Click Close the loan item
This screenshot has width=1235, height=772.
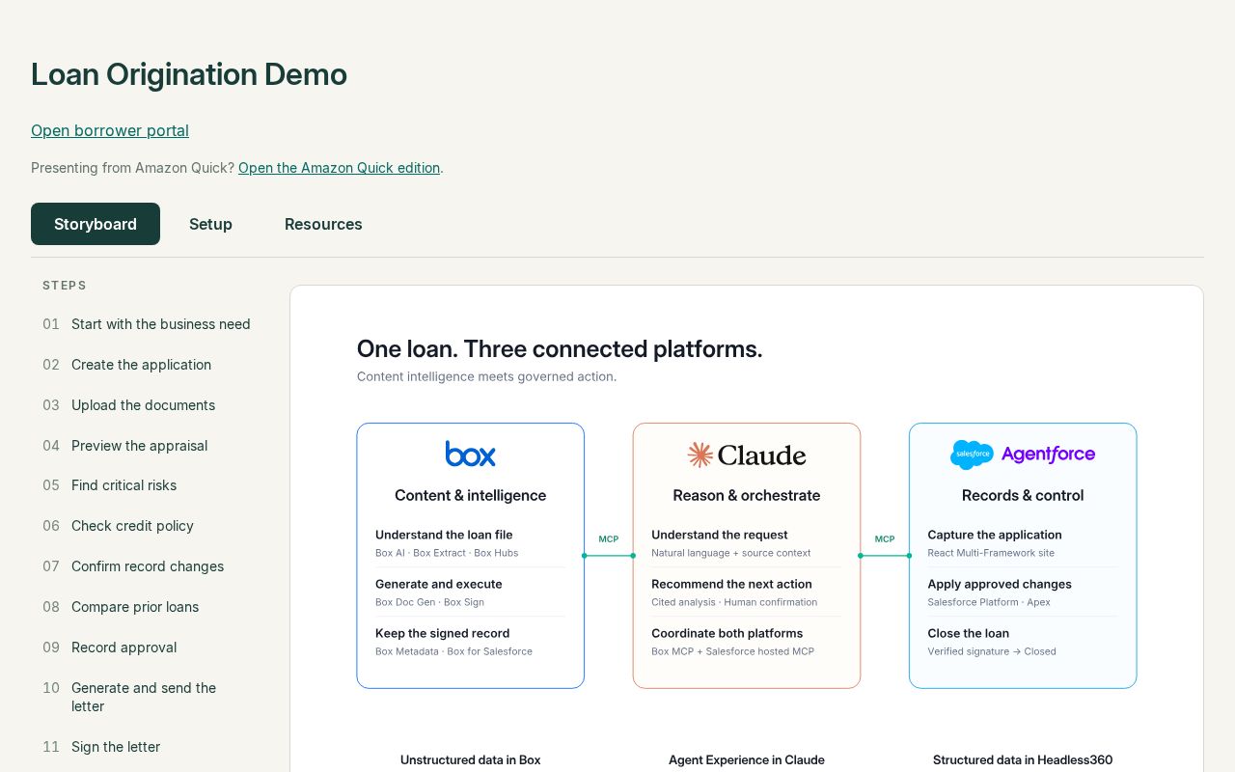click(969, 633)
